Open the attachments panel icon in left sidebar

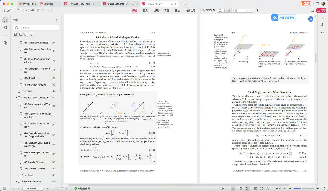click(5, 43)
